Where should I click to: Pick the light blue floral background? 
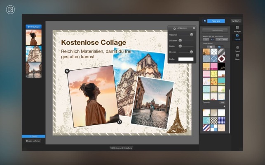pos(206,89)
